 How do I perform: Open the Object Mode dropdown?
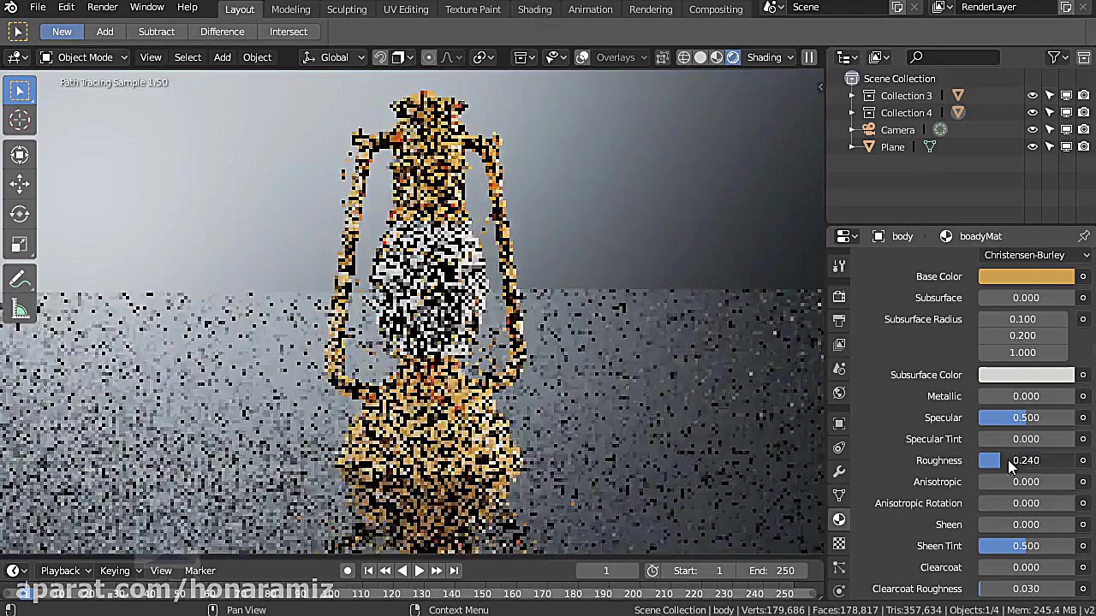click(x=84, y=57)
